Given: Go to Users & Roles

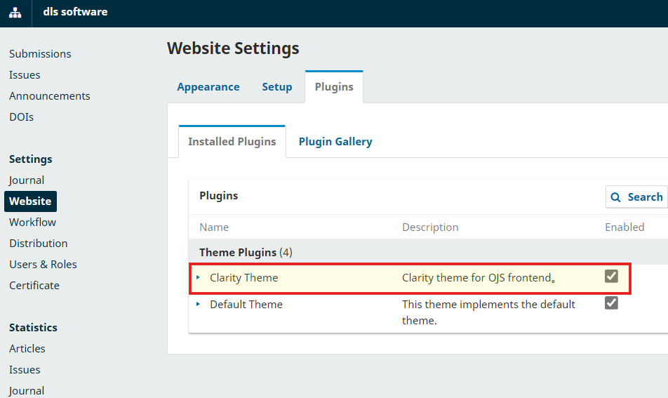Looking at the screenshot, I should [x=43, y=265].
